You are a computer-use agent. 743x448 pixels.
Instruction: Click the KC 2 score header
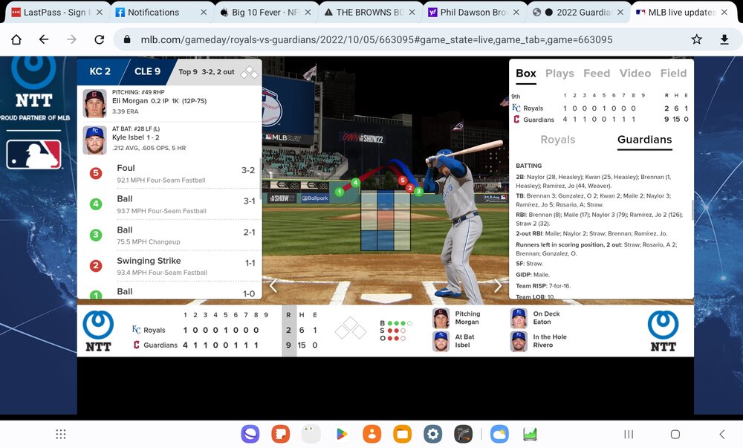[x=100, y=71]
